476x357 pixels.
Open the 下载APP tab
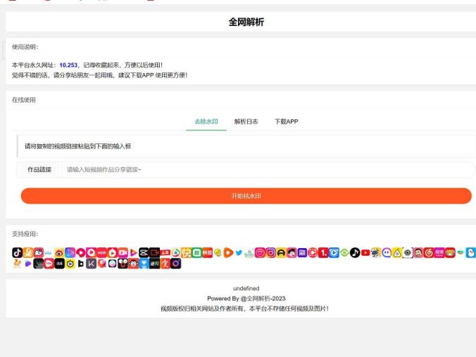click(x=287, y=122)
